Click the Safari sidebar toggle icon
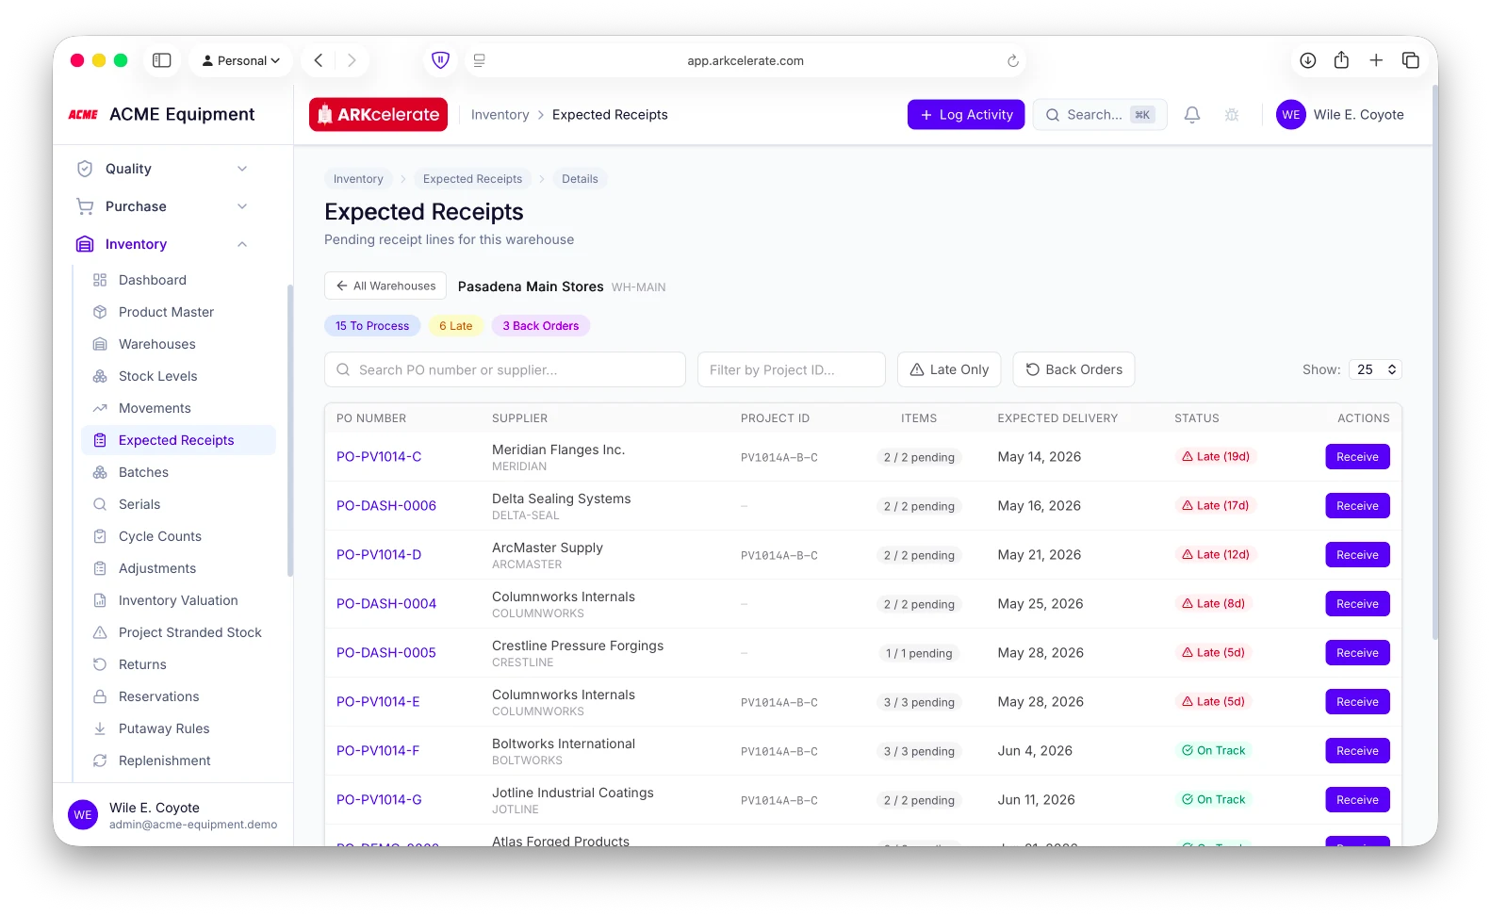The width and height of the screenshot is (1491, 916). pos(162,60)
